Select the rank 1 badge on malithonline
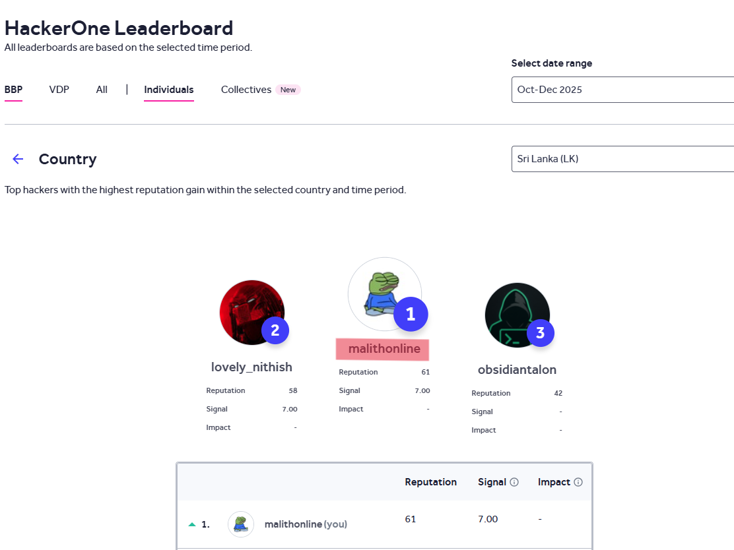The image size is (734, 550). [x=411, y=315]
